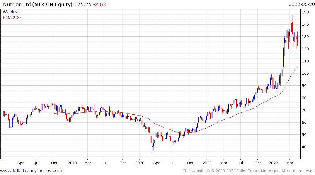Click the 120 price axis label
315x175 pixels.
(305, 49)
